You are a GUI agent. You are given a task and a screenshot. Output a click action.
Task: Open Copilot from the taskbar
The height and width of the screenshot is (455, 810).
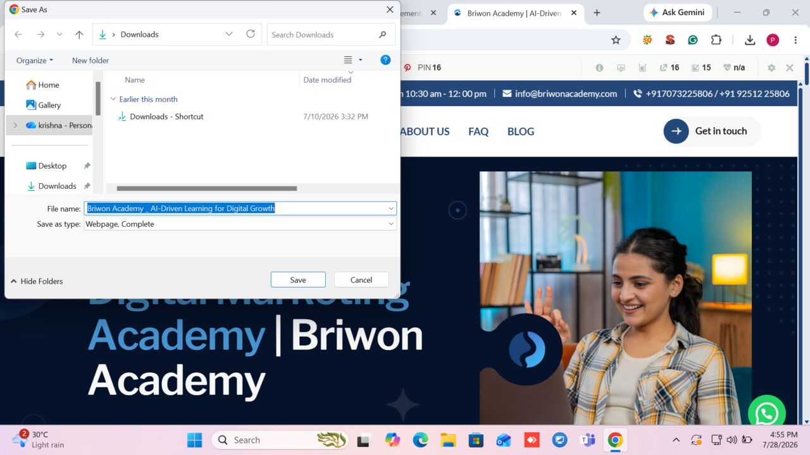(x=392, y=440)
